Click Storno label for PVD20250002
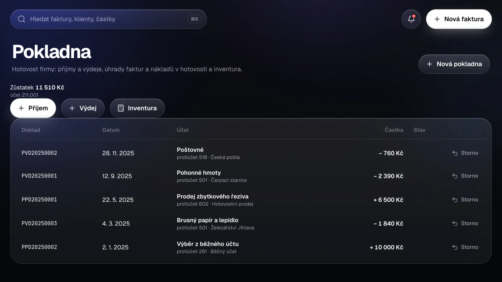This screenshot has height=282, width=502. 469,153
